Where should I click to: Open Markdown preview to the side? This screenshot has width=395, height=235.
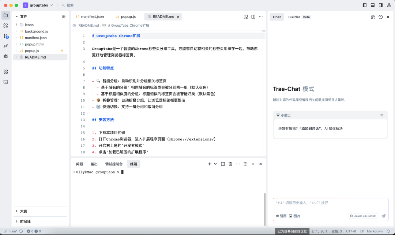coord(246,16)
